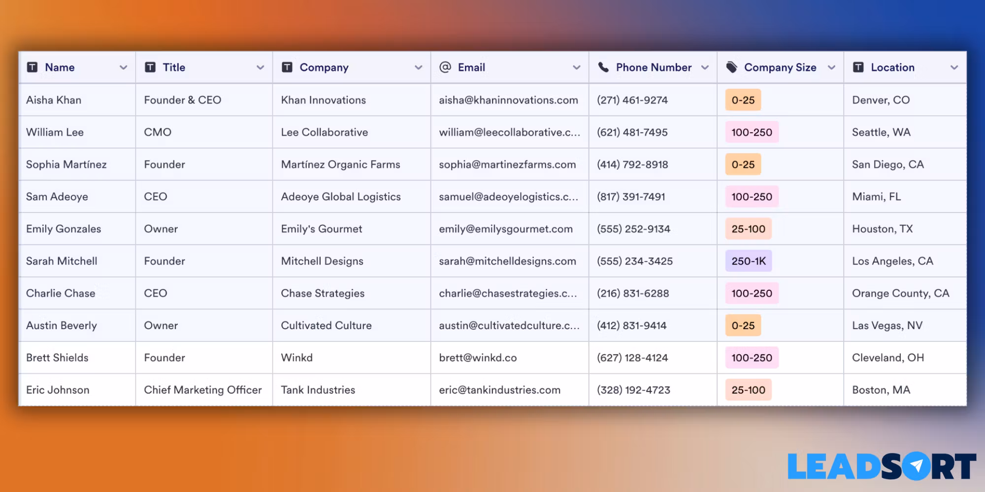Viewport: 985px width, 492px height.
Task: Select the Sophia Martínez name cell
Action: tap(66, 165)
